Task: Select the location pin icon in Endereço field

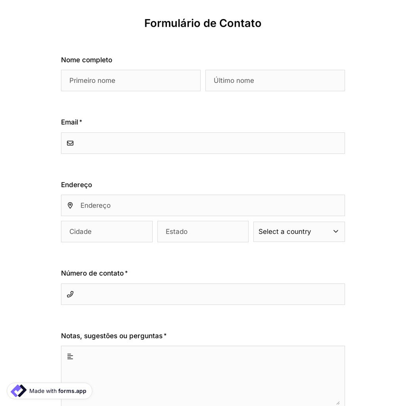Action: tap(70, 205)
